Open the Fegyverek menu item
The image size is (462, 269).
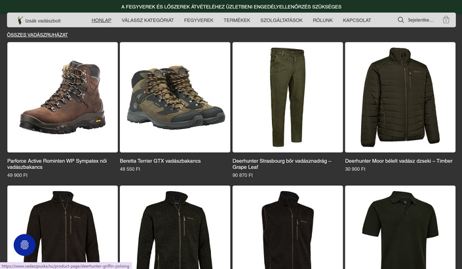coord(199,20)
